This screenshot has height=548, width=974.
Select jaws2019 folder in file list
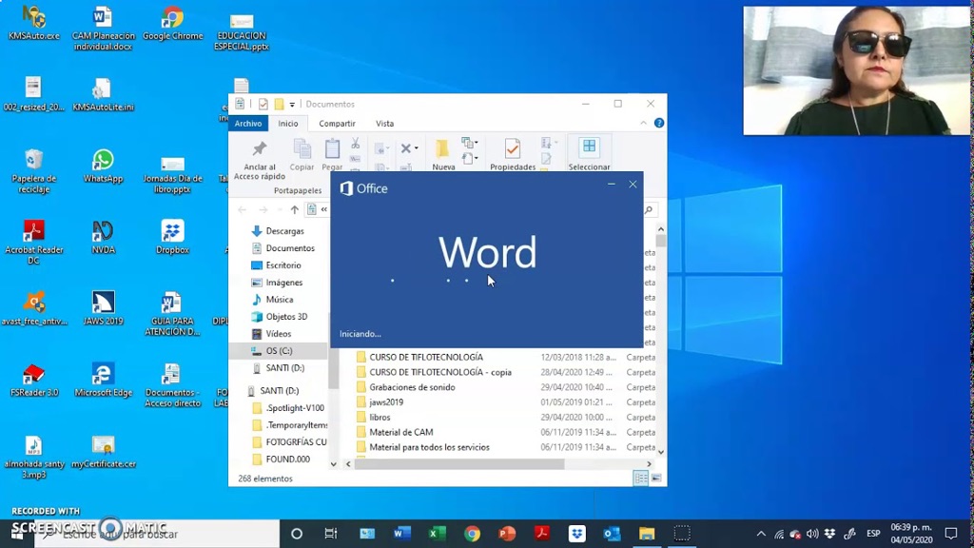pos(386,402)
